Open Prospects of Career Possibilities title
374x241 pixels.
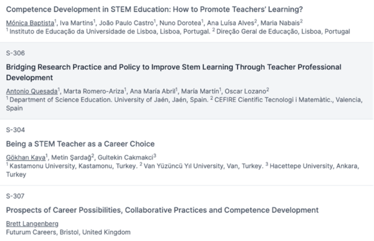[162, 210]
